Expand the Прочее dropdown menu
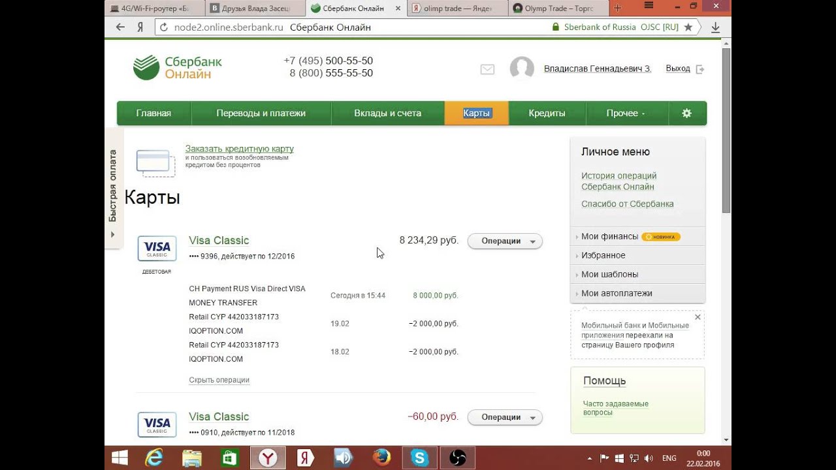 626,113
